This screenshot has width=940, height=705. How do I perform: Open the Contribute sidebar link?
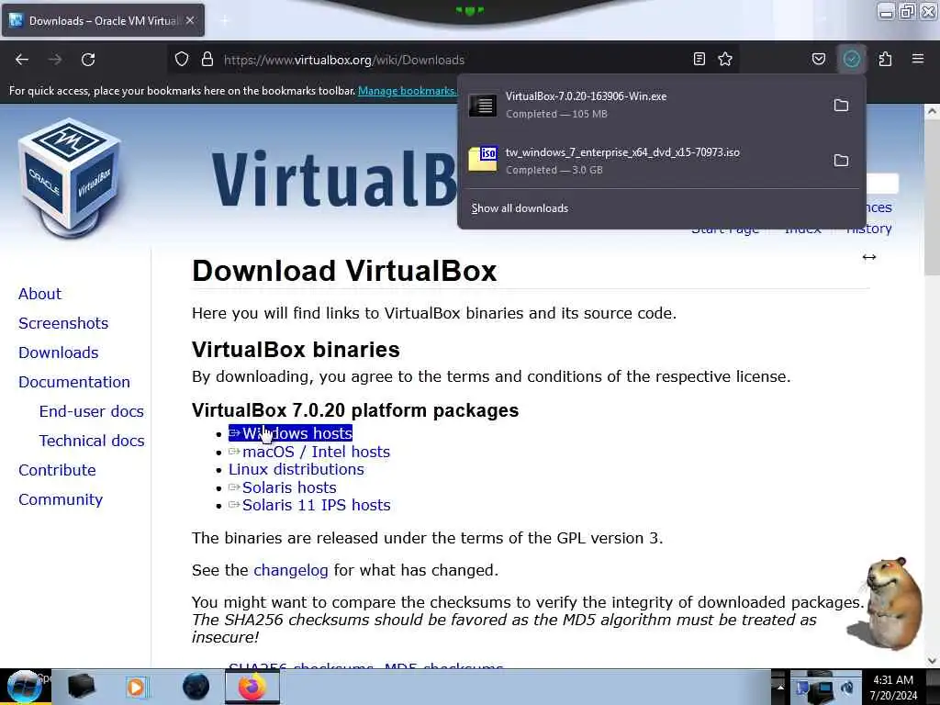pyautogui.click(x=57, y=470)
